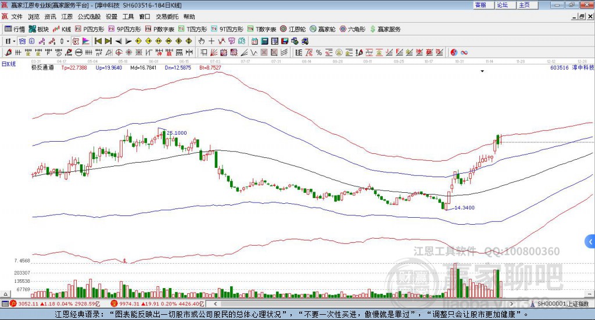Open the 帮助 menu

[x=189, y=17]
